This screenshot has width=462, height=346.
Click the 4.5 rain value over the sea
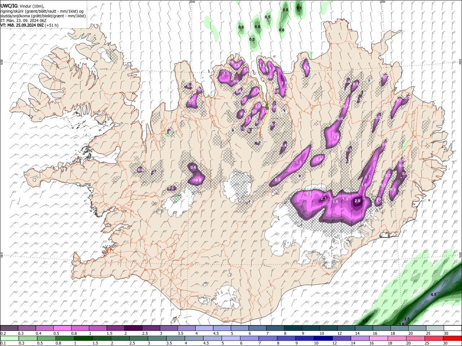point(433,294)
